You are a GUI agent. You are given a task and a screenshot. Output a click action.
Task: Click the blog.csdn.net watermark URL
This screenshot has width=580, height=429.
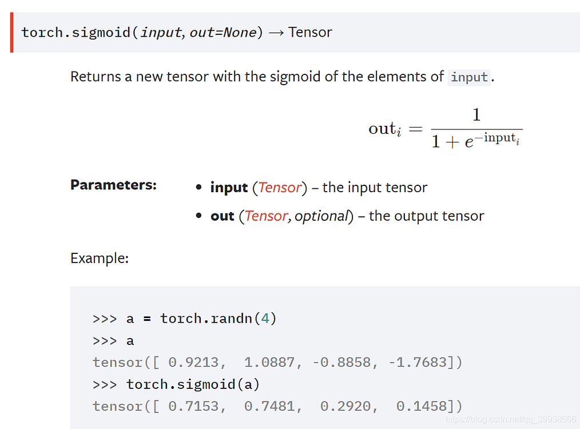[510, 419]
